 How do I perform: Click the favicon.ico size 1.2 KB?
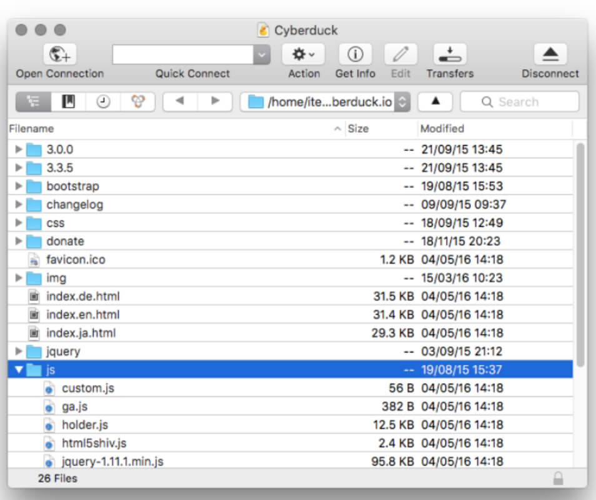(x=397, y=259)
